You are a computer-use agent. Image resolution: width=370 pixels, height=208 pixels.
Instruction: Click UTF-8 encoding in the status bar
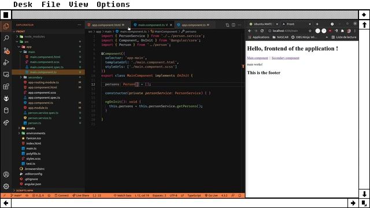click(173, 195)
